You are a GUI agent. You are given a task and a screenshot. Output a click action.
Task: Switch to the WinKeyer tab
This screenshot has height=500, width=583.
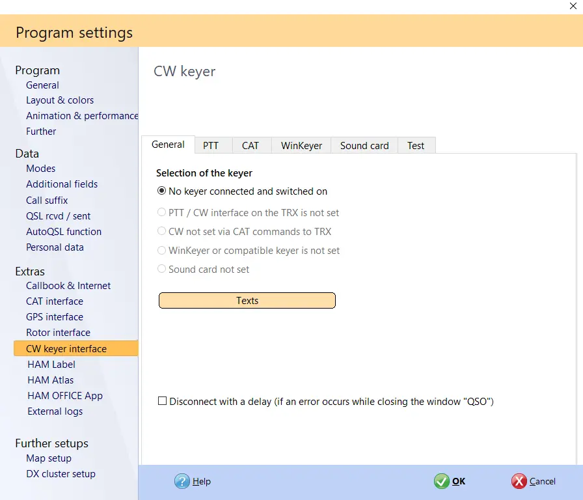point(301,145)
